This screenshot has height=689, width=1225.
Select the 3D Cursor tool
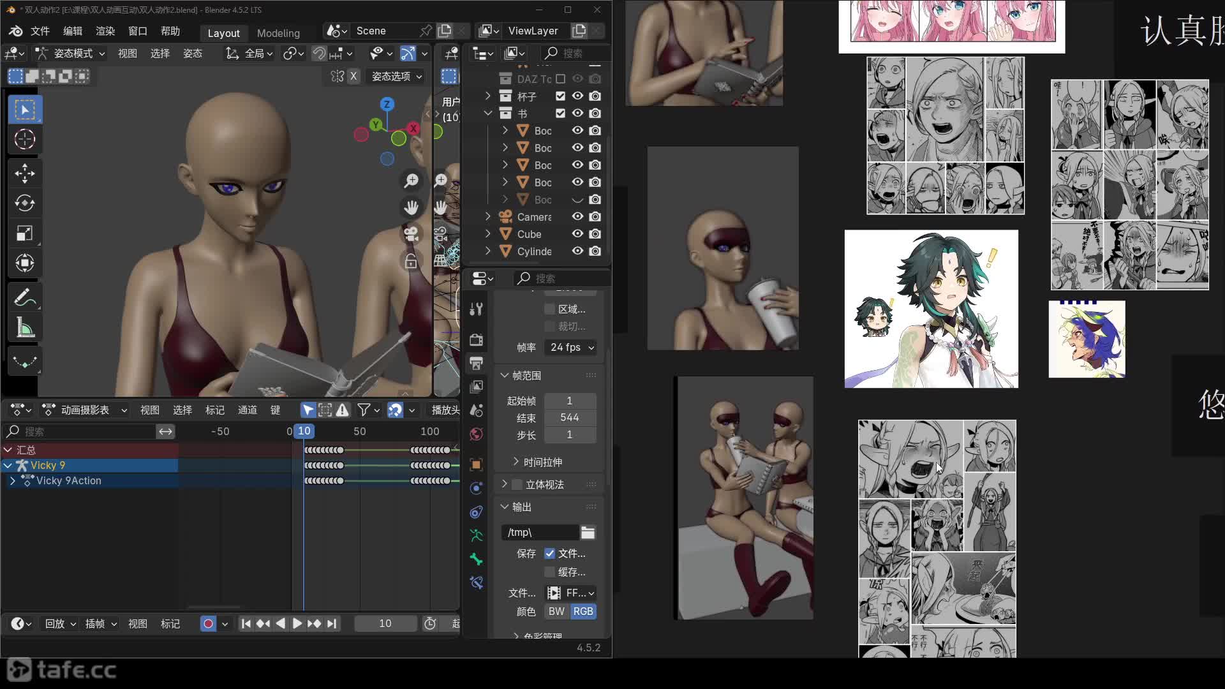pos(24,139)
